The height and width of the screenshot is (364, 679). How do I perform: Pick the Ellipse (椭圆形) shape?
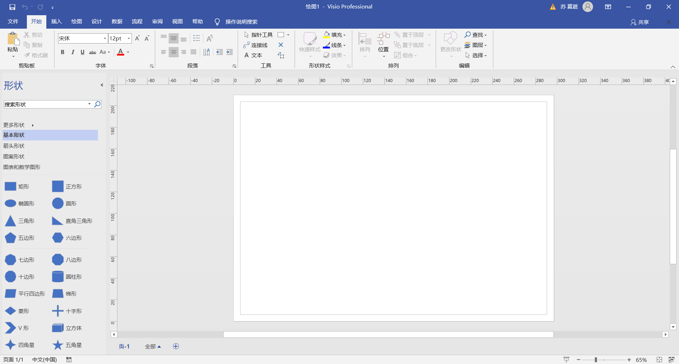tap(19, 203)
